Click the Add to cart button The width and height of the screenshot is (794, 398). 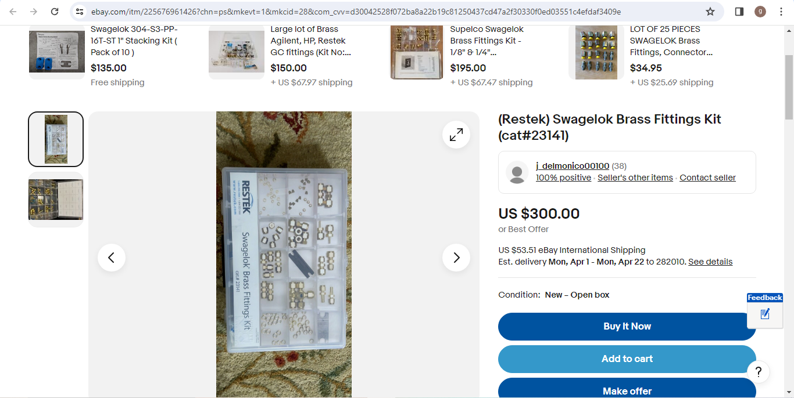tap(627, 359)
